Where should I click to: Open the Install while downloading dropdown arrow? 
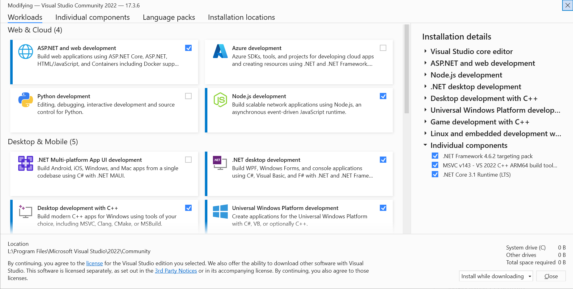[x=530, y=276]
